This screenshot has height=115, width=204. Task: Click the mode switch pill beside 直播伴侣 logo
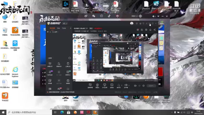coord(65,23)
